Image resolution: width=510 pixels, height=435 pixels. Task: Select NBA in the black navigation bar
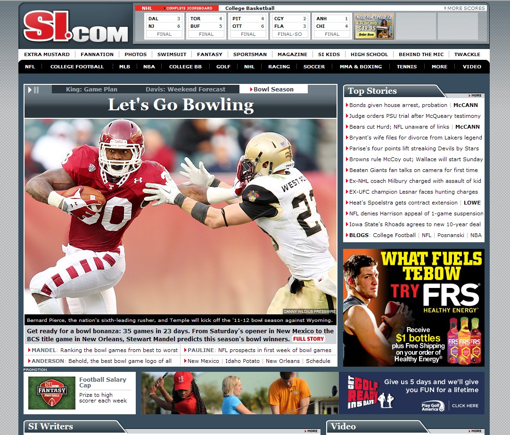pyautogui.click(x=149, y=66)
